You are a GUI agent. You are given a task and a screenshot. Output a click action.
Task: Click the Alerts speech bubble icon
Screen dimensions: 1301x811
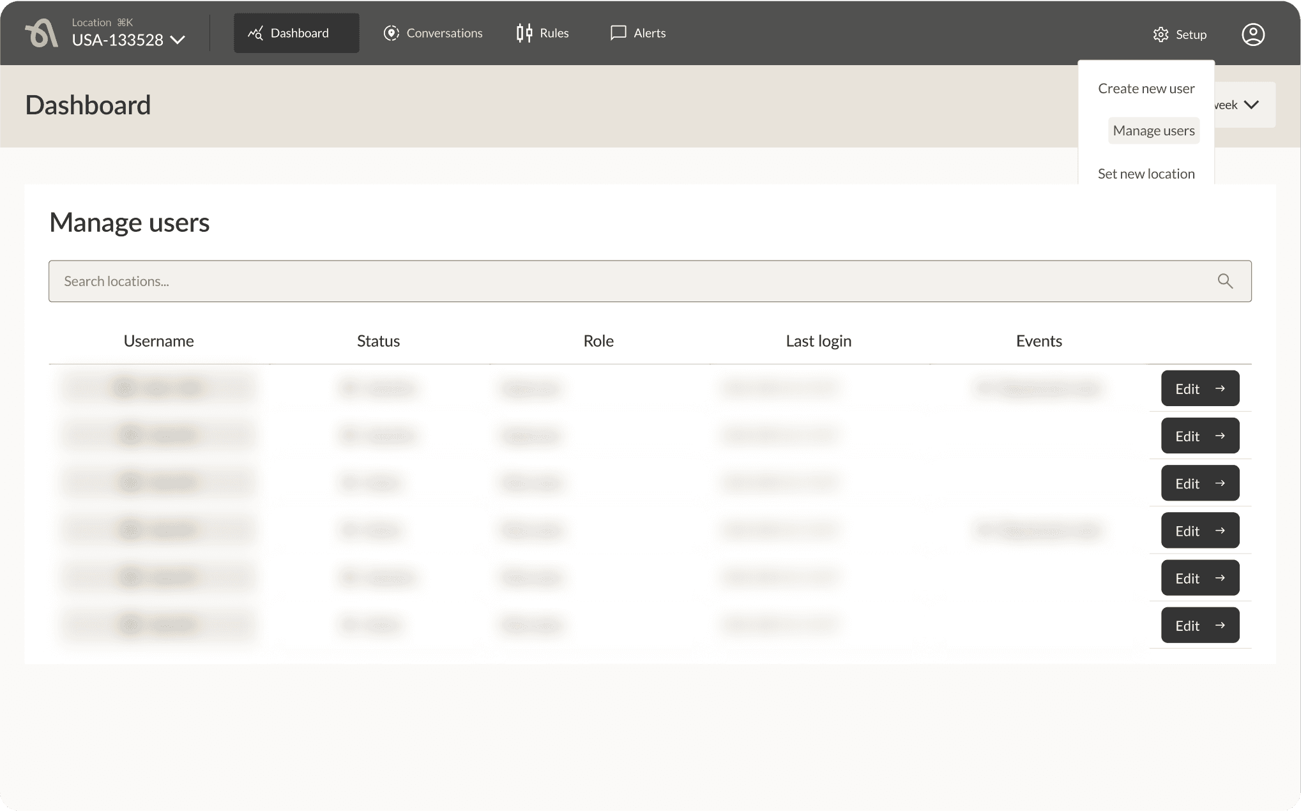coord(618,33)
